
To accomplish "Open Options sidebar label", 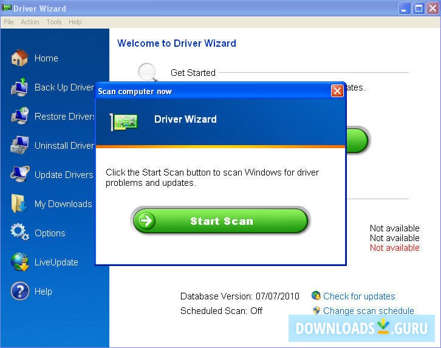I will point(50,233).
